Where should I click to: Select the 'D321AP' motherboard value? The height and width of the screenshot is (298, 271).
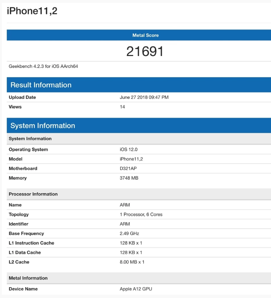[x=128, y=168]
